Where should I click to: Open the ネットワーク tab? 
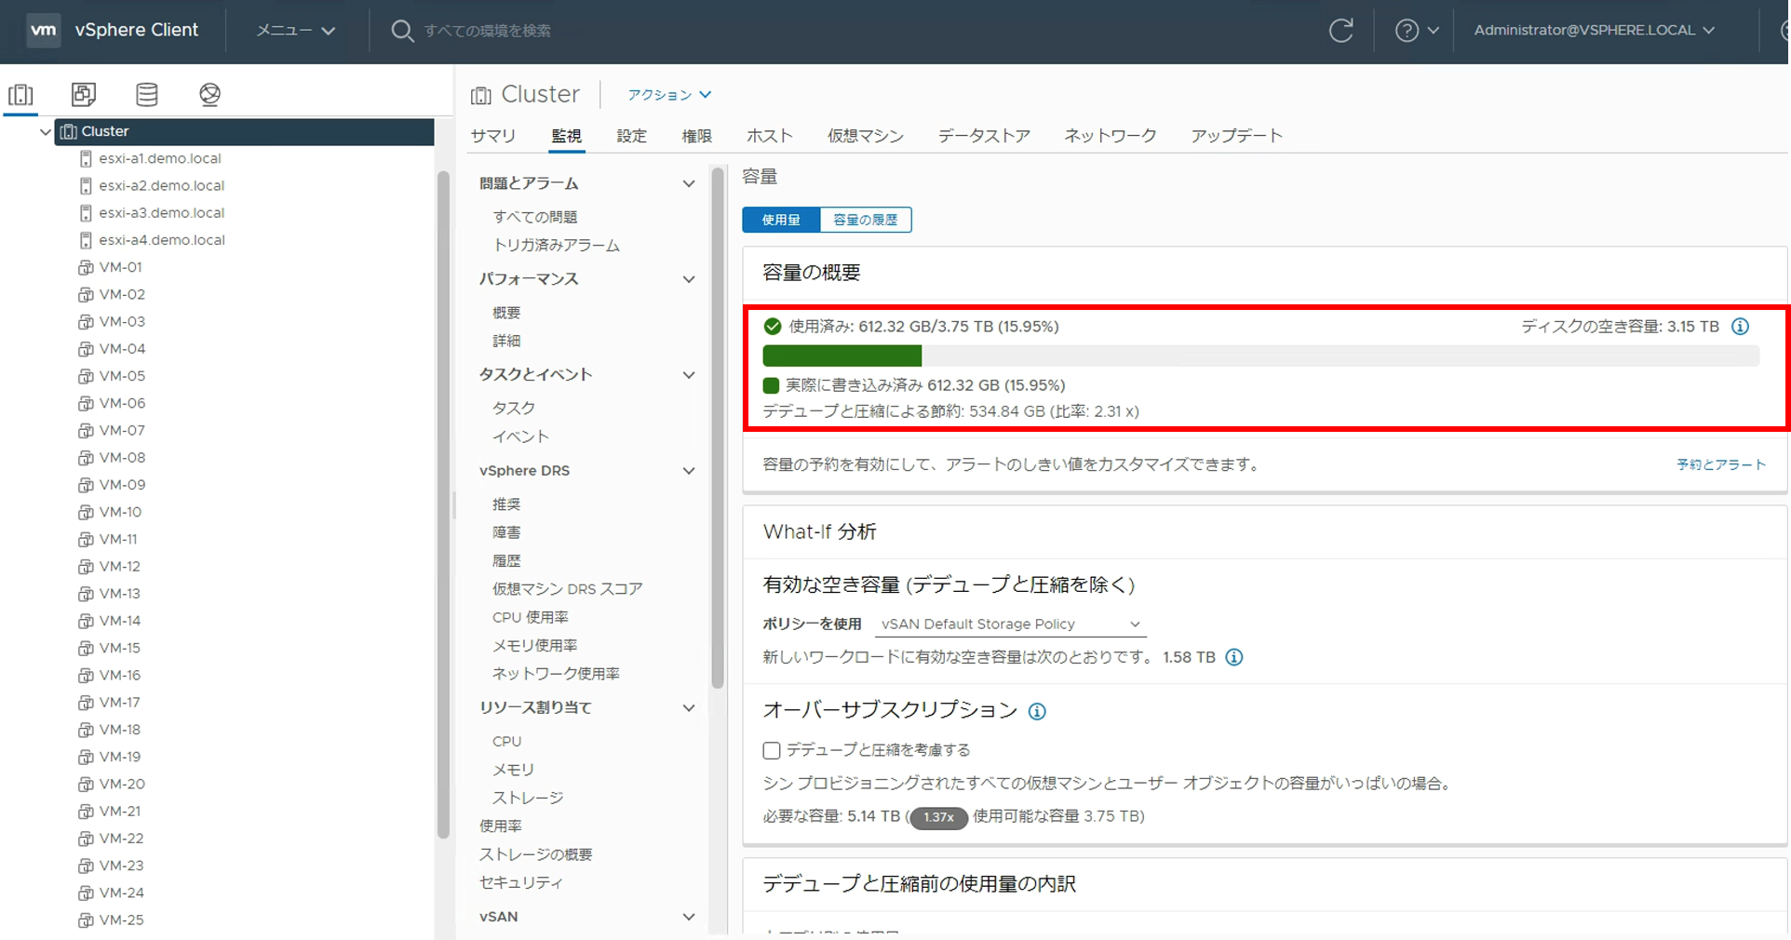point(1111,136)
